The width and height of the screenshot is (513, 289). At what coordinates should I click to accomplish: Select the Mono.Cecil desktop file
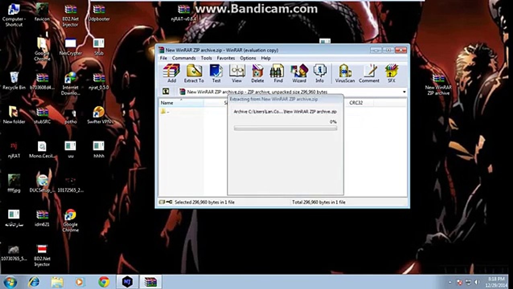coord(42,149)
